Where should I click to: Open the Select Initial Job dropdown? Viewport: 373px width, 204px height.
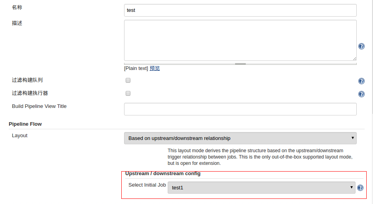262,188
